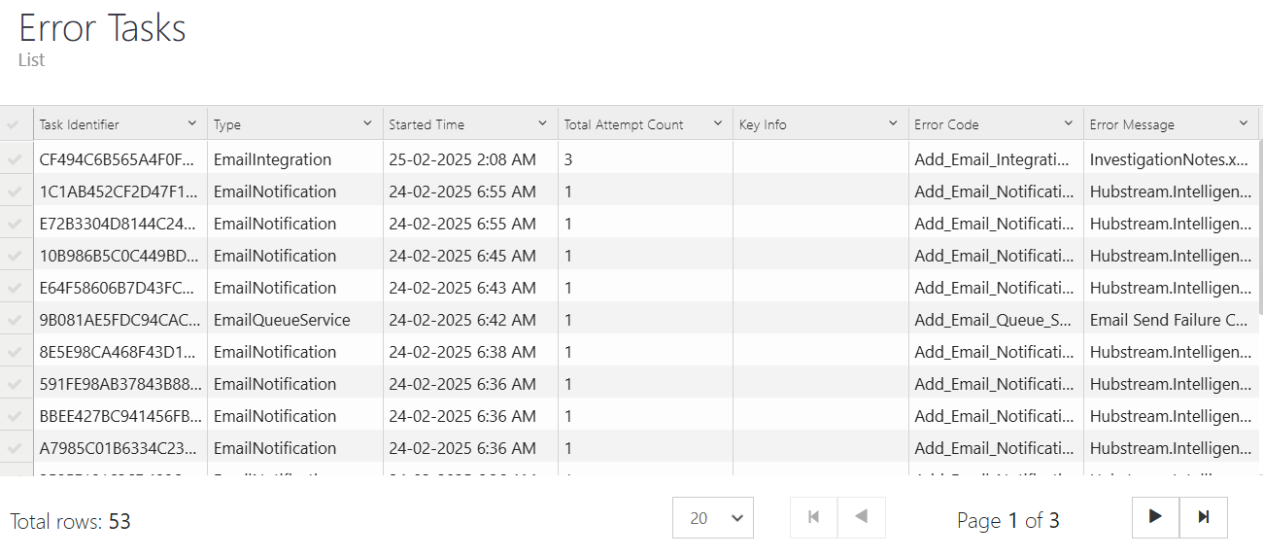
Task: Toggle the select-all checkmark in the header
Action: pos(14,124)
